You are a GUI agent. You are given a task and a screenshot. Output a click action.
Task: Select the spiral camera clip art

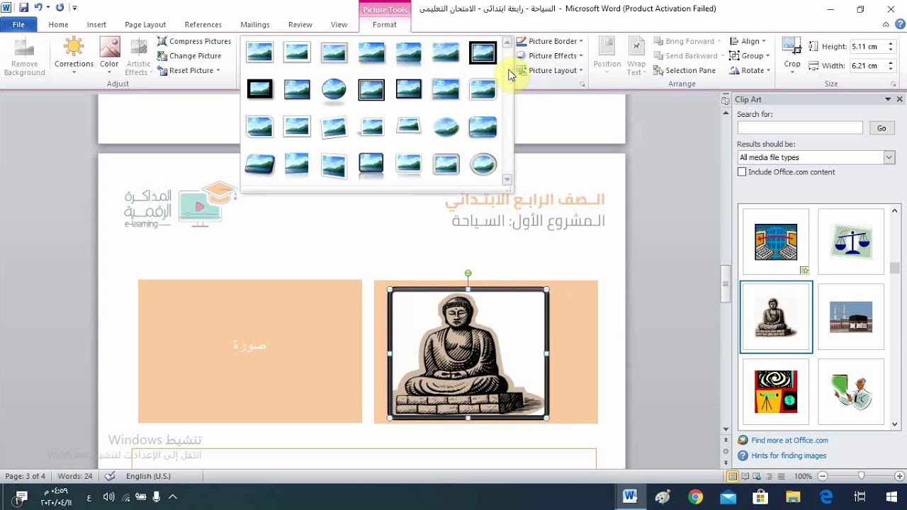(x=776, y=392)
